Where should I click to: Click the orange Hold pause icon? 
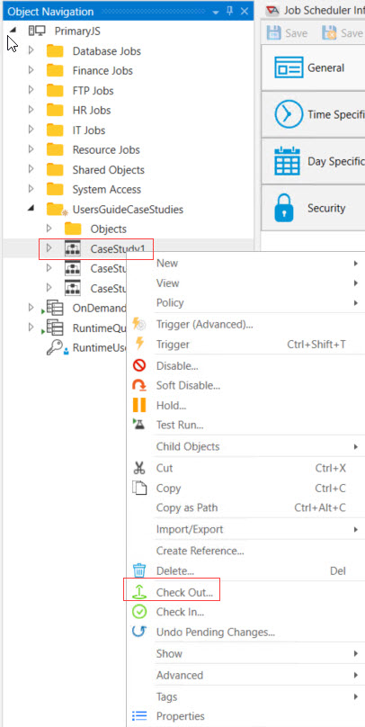(x=139, y=405)
